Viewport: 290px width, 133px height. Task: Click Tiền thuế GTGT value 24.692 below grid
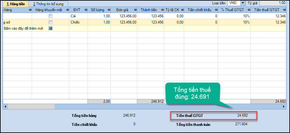[242, 115]
